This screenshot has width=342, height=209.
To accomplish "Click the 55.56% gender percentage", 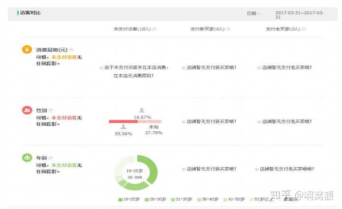I will 124,134.
